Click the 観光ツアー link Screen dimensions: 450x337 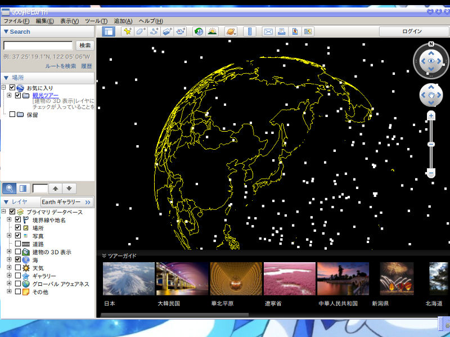pyautogui.click(x=46, y=95)
